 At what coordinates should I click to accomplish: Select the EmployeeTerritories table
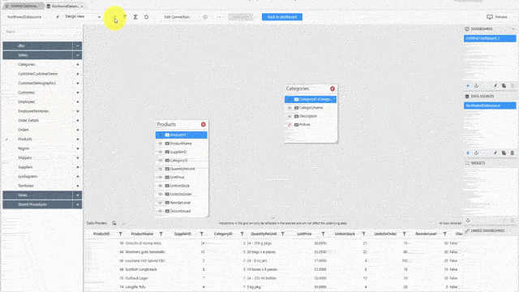pos(33,111)
